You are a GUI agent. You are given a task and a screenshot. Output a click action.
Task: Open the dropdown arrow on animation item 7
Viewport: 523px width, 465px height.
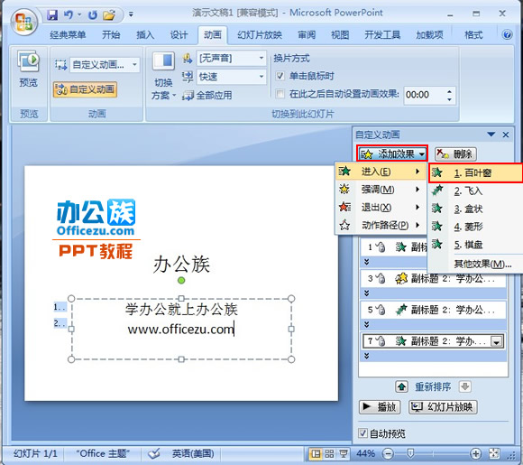(x=496, y=341)
